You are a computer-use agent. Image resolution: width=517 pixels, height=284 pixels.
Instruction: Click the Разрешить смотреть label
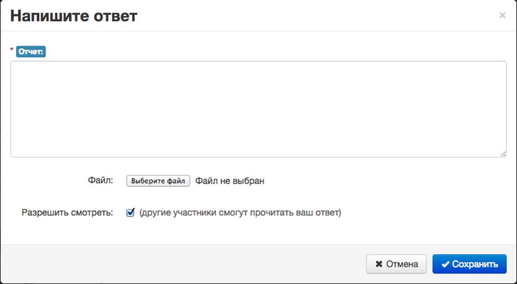click(x=67, y=213)
